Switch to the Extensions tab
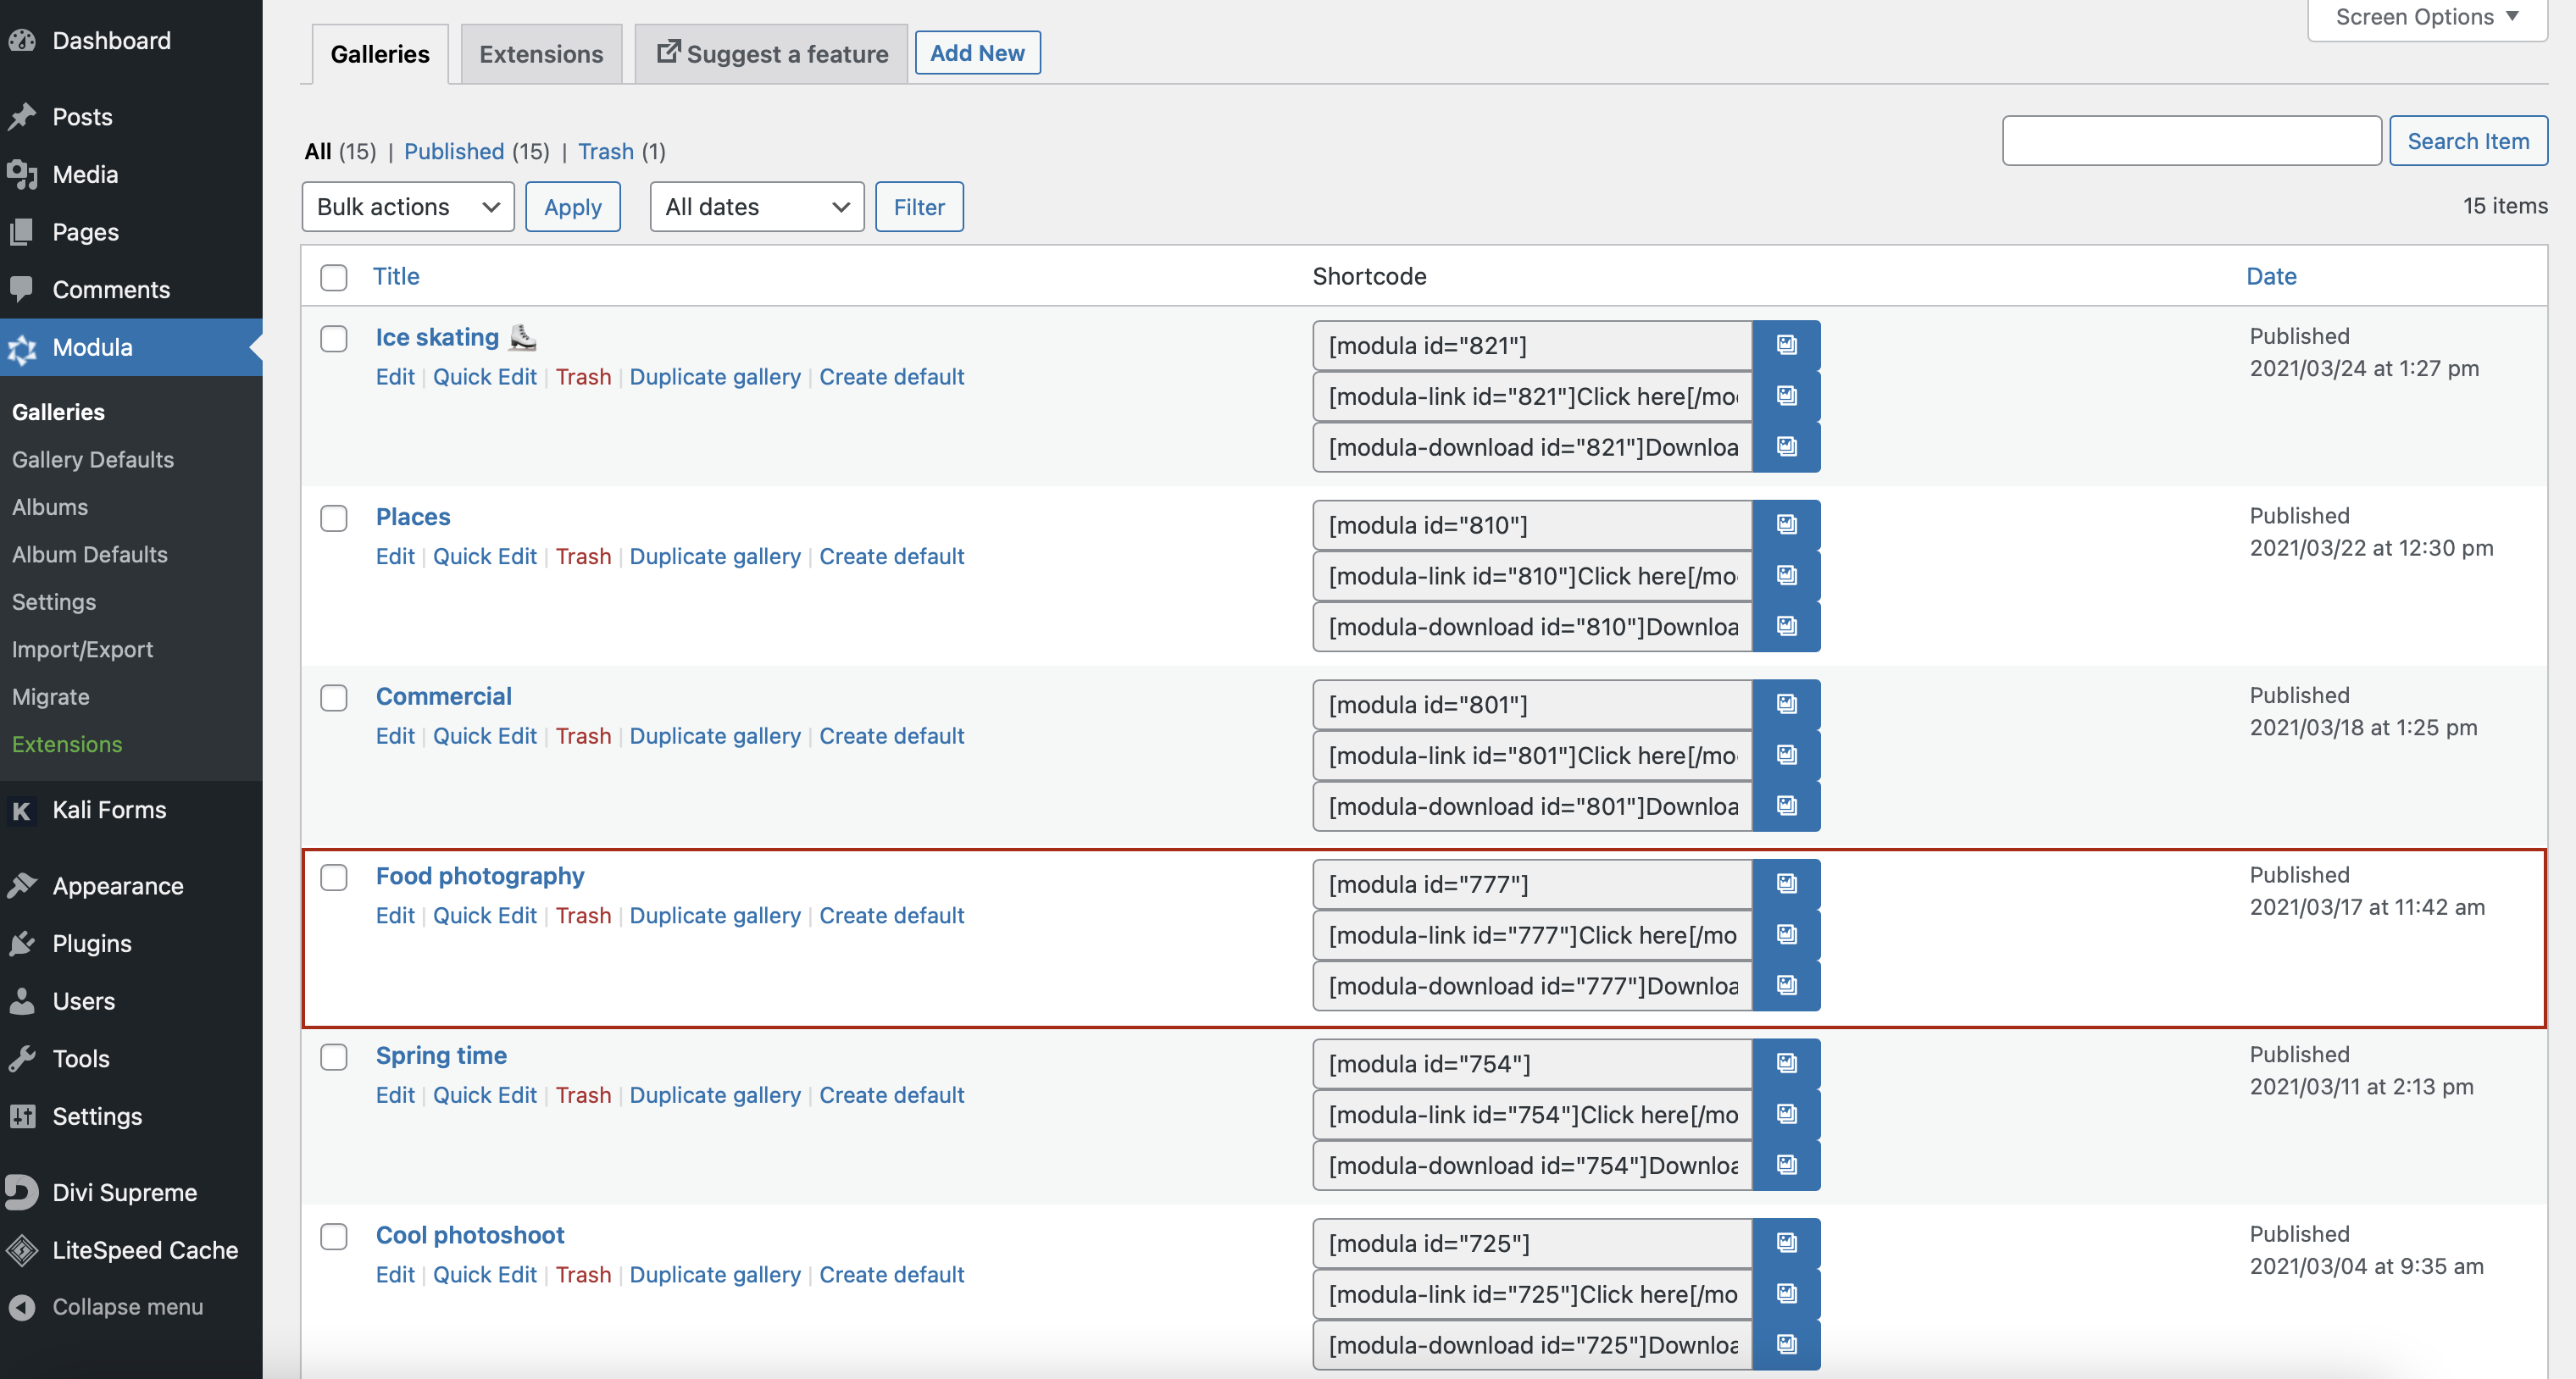The height and width of the screenshot is (1379, 2576). (x=541, y=53)
